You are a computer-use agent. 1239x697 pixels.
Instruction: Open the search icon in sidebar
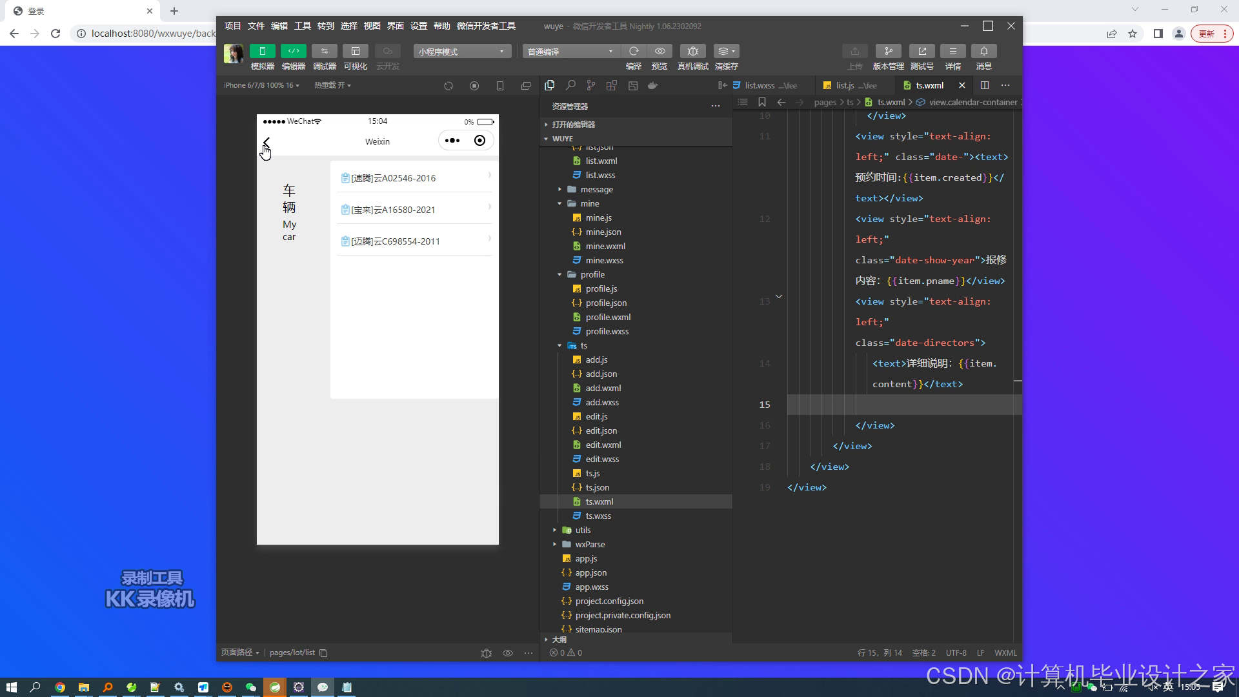click(x=570, y=85)
